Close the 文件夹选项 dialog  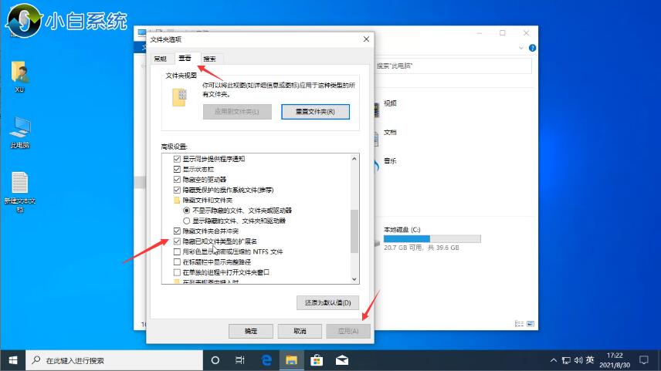366,39
